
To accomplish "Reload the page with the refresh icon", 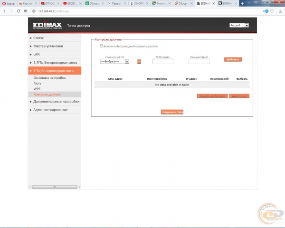I will pos(19,11).
